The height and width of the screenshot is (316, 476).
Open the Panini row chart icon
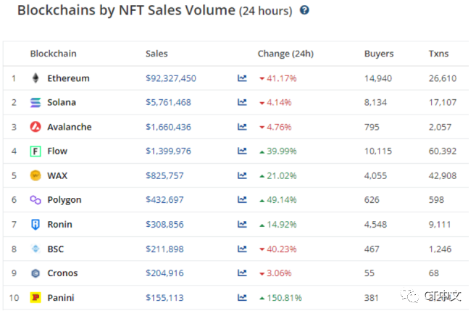(x=242, y=297)
